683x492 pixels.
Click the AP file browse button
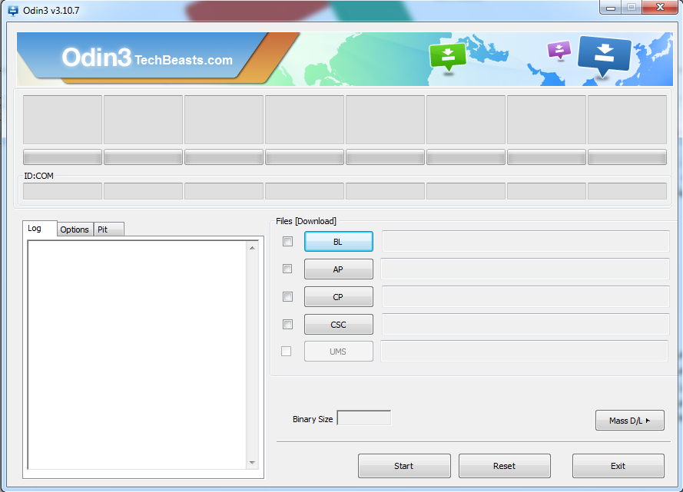[338, 269]
